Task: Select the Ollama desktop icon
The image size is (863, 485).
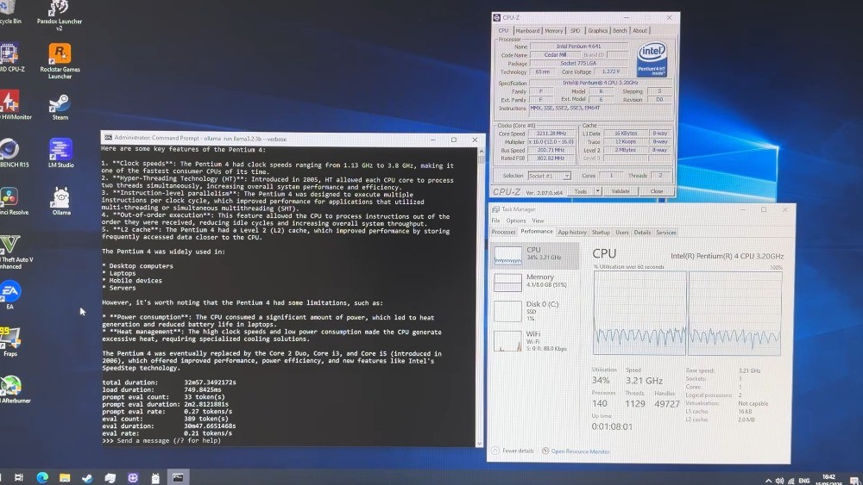Action: tap(61, 201)
